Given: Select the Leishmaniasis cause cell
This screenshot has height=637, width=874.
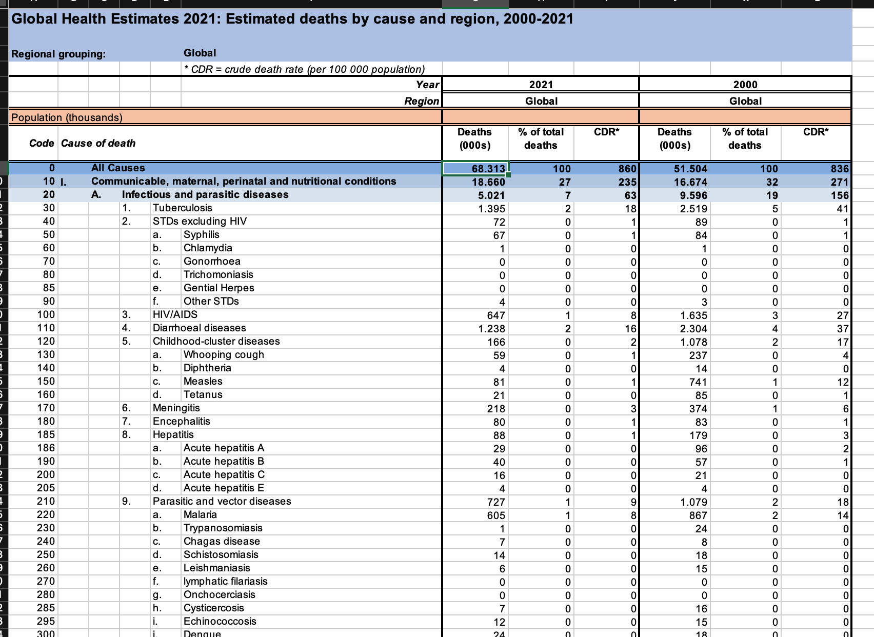Looking at the screenshot, I should [x=217, y=568].
